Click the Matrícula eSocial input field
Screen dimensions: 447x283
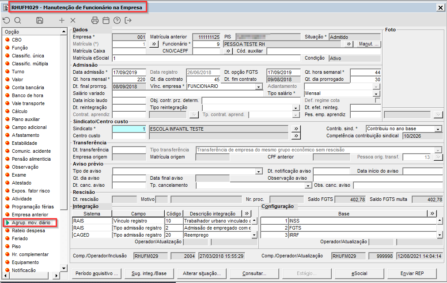pyautogui.click(x=206, y=58)
